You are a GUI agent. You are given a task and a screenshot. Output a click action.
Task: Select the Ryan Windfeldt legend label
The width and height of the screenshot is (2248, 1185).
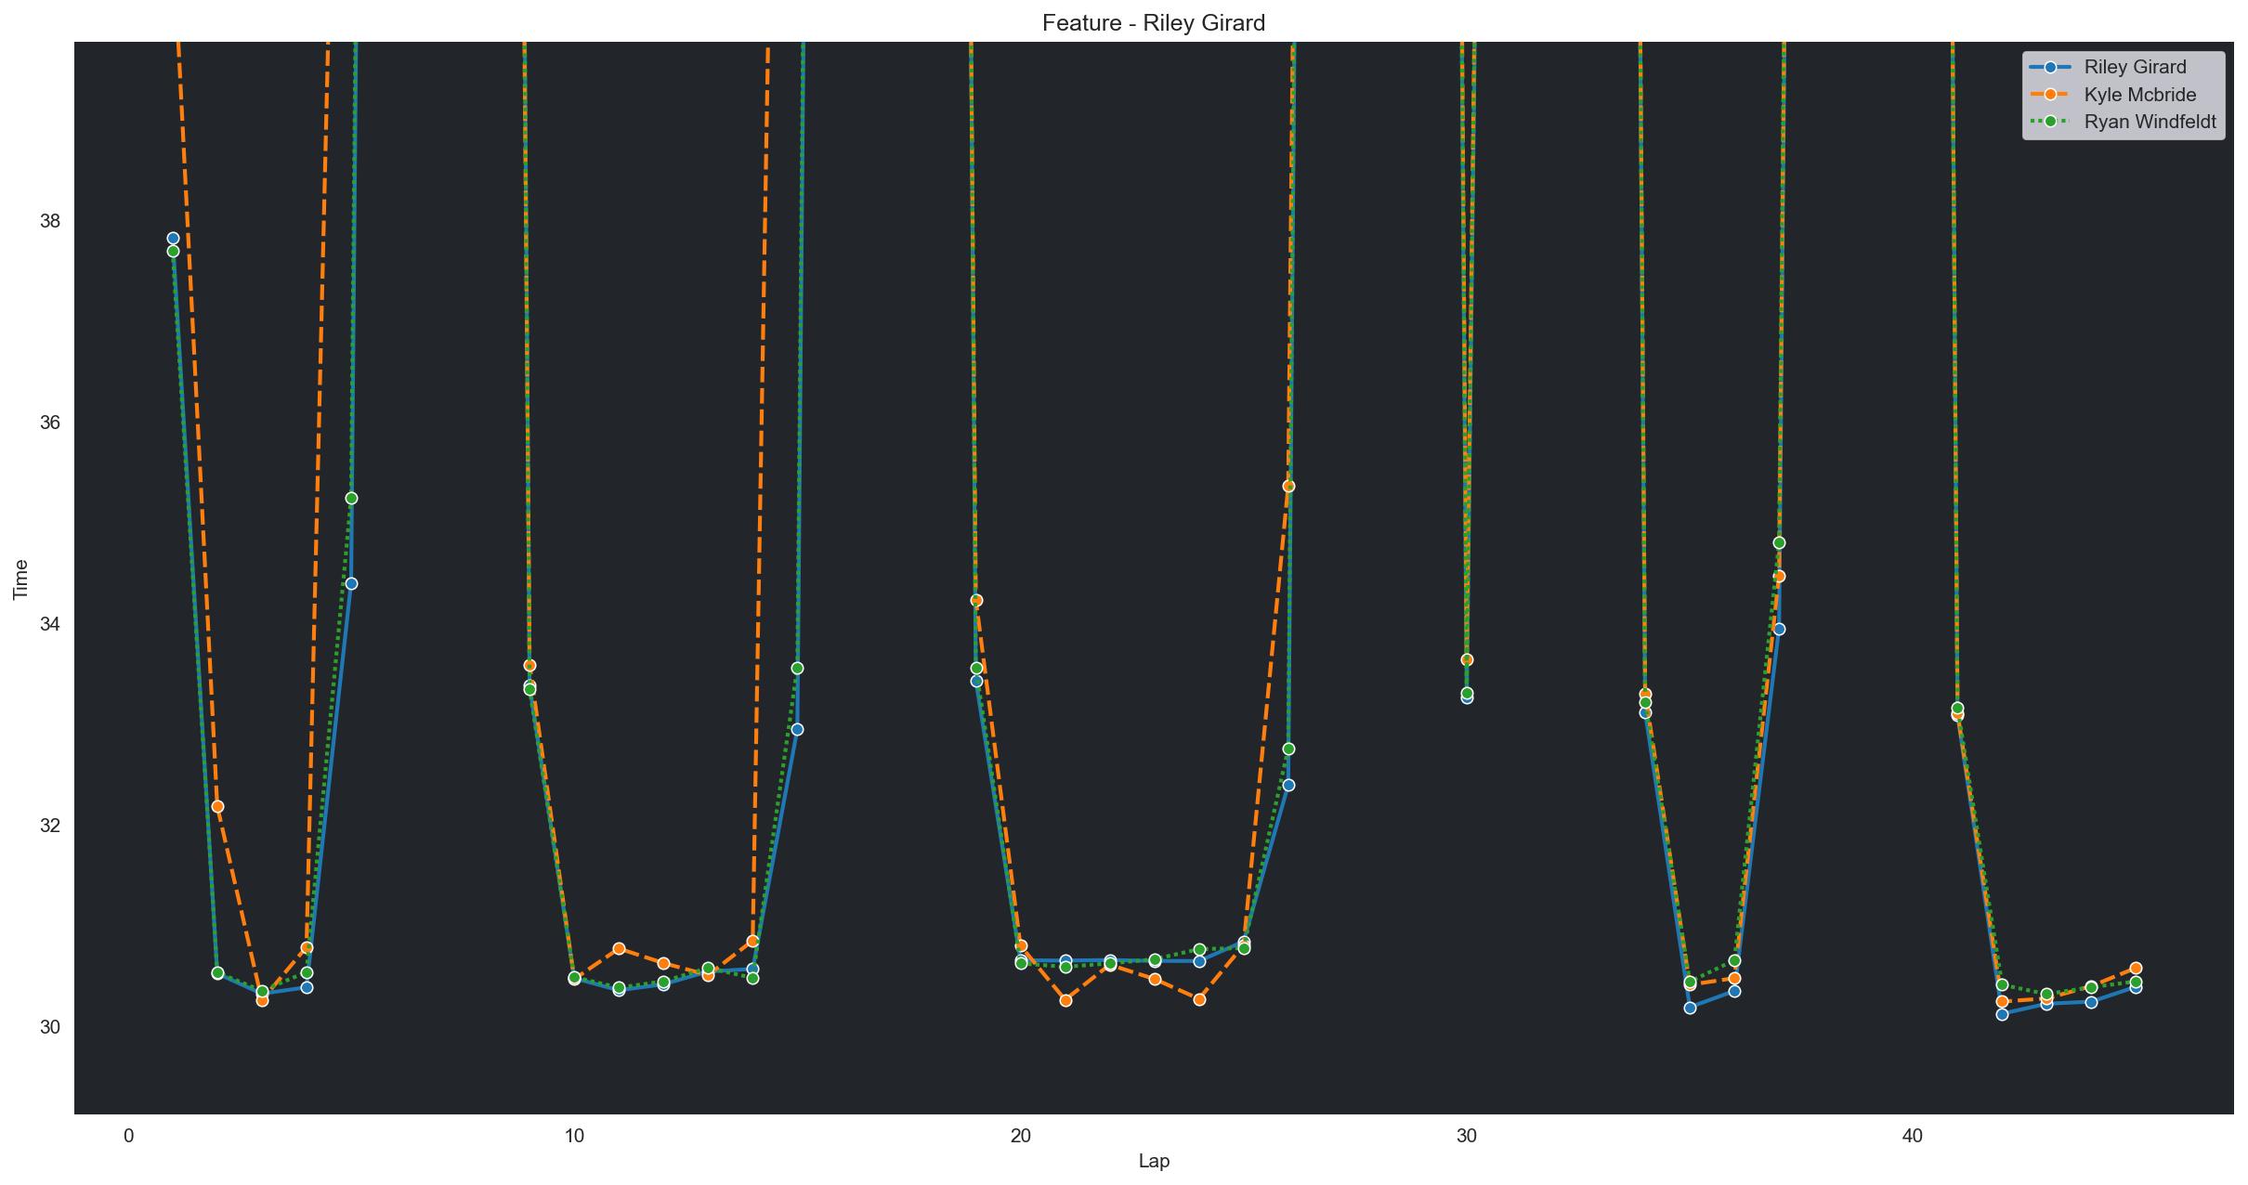[x=2150, y=122]
